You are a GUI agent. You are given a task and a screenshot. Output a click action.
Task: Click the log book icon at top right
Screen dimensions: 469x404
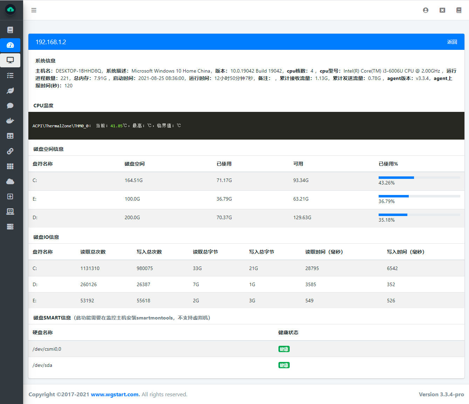click(x=459, y=10)
